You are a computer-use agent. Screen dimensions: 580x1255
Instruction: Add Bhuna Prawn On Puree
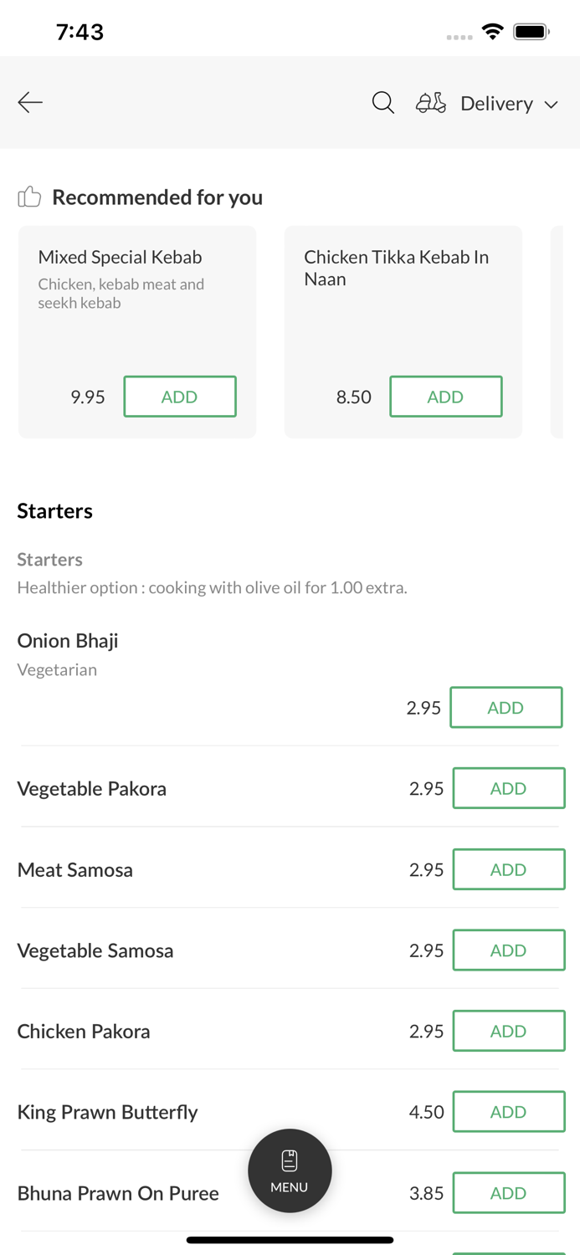508,1193
